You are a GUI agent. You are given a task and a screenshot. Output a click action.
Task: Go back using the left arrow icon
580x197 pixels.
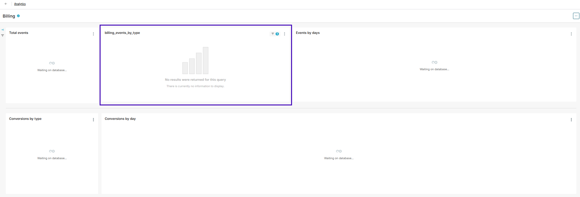click(6, 4)
